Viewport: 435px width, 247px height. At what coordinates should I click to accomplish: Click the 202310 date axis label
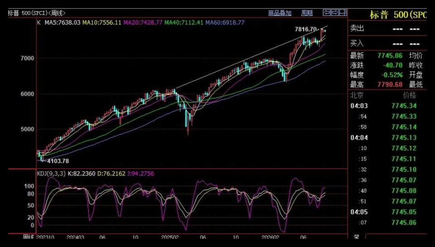[x=45, y=237]
